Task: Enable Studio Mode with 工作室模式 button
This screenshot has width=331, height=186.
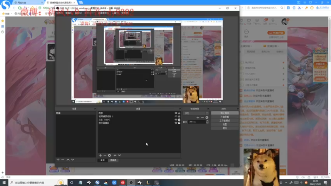Action: [x=225, y=121]
